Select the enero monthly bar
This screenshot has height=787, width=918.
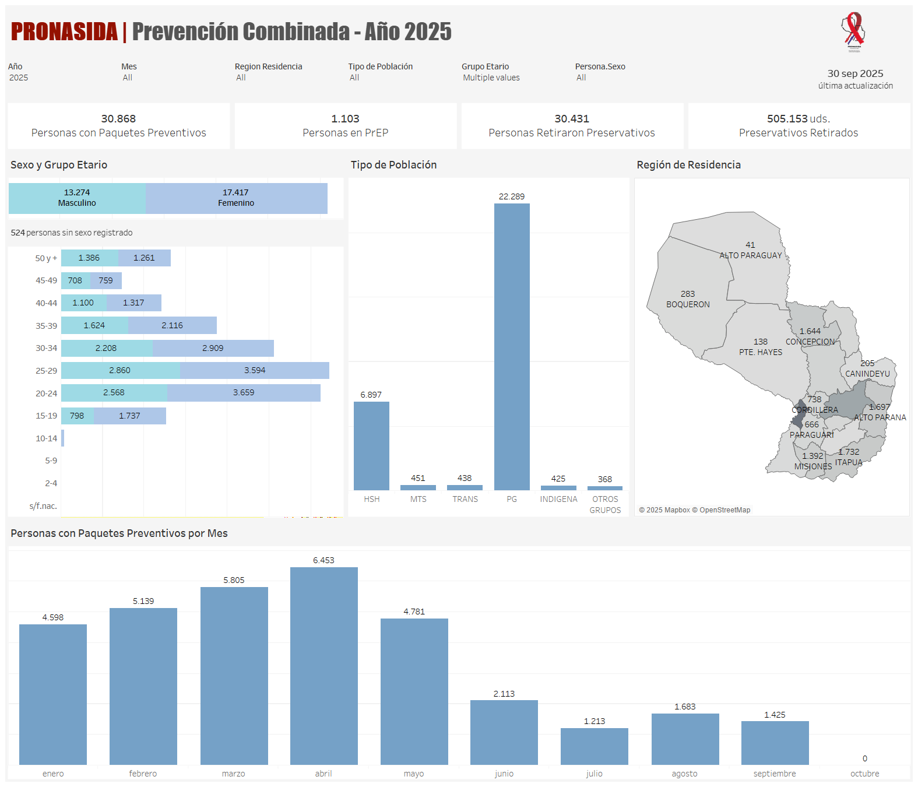click(x=53, y=694)
